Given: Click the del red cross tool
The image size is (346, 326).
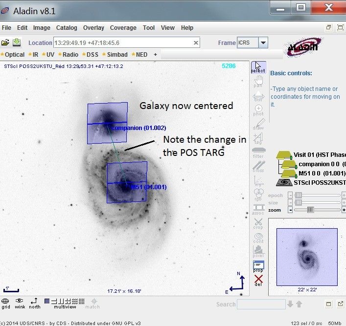Looking at the screenshot, I should pos(258,280).
